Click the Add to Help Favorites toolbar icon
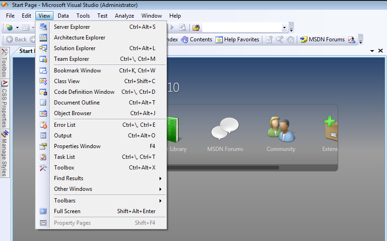 pos(269,39)
